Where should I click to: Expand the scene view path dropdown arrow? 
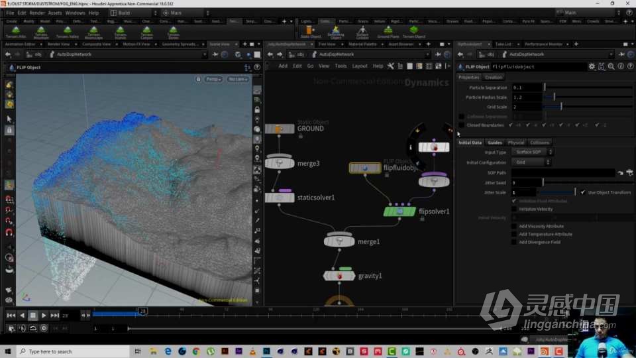coord(204,54)
